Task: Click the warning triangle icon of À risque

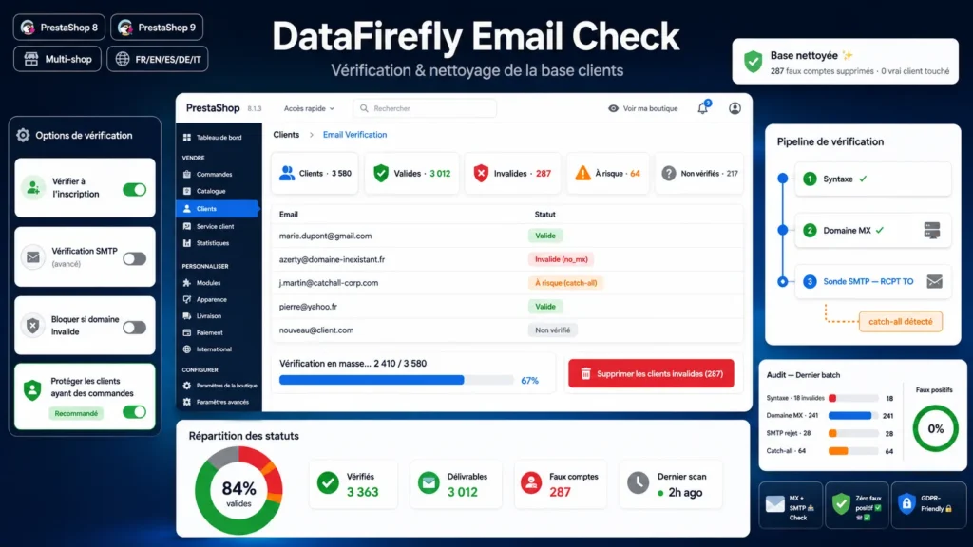Action: pos(582,173)
